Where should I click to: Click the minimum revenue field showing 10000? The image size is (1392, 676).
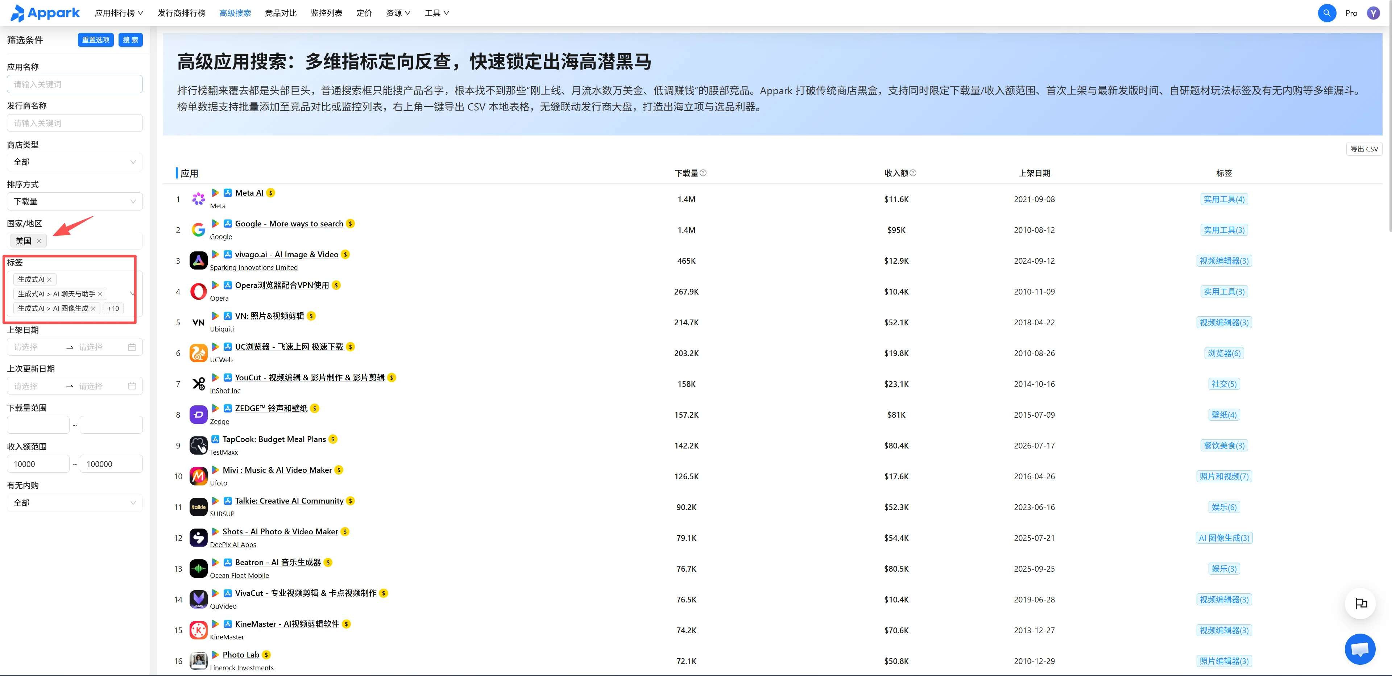click(x=38, y=464)
